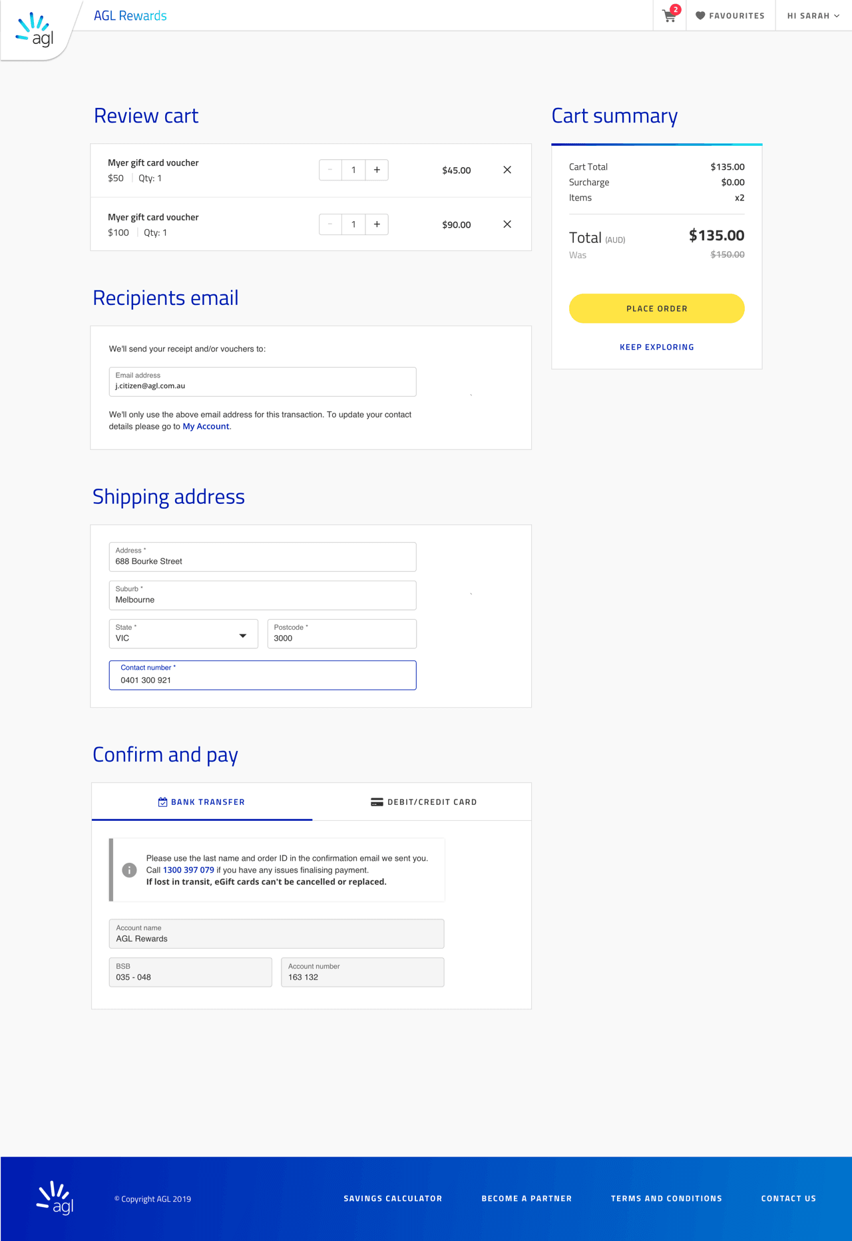Viewport: 852px width, 1241px height.
Task: Click Keep Exploring link
Action: coord(656,347)
